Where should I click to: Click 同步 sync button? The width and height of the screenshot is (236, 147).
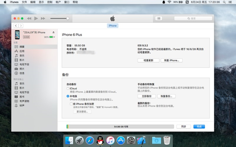tap(183, 126)
